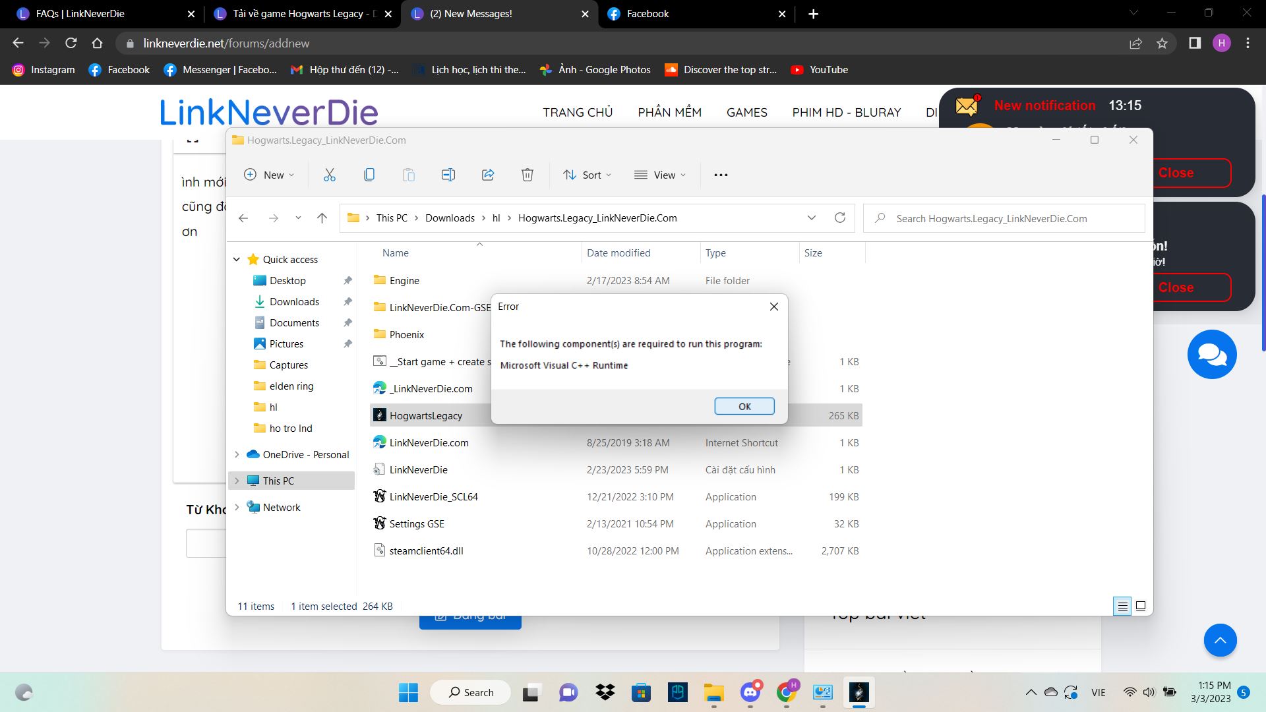Select the Settings GSE application
The width and height of the screenshot is (1266, 712).
click(x=417, y=523)
